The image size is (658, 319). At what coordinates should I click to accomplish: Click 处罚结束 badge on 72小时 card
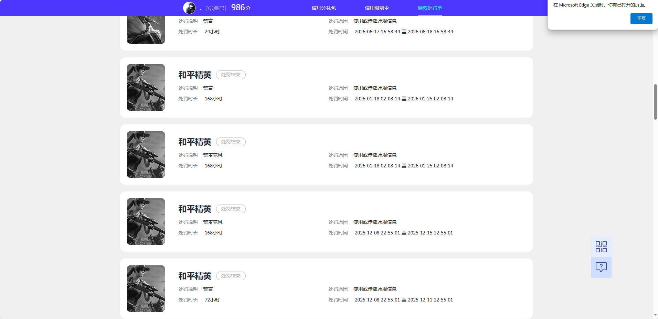tap(231, 276)
